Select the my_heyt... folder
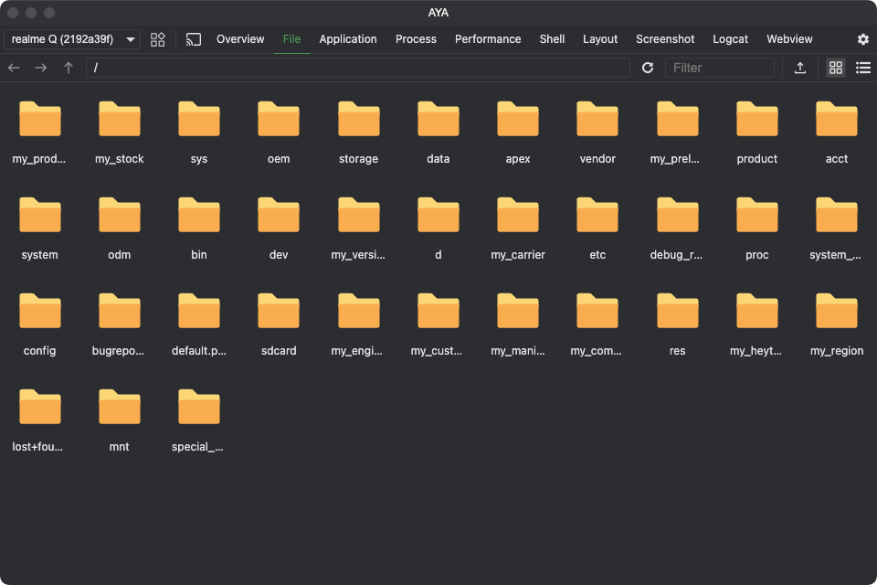Viewport: 877px width, 585px height. (756, 324)
